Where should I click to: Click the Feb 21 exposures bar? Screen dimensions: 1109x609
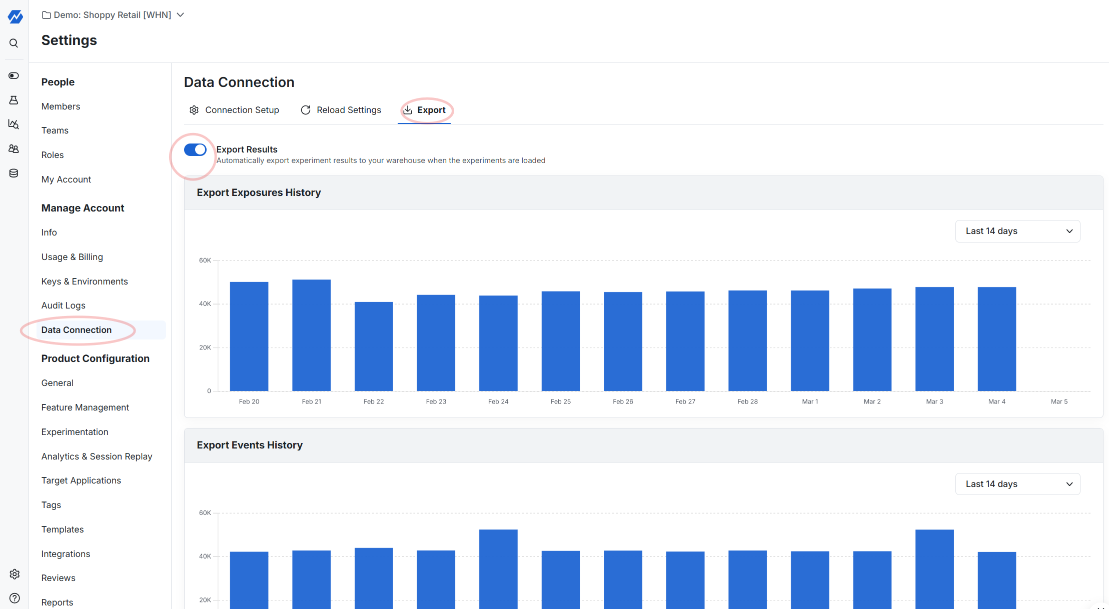(x=311, y=335)
